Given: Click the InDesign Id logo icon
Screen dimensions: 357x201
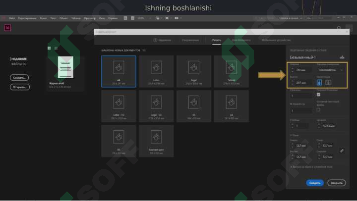Looking at the screenshot, I should coord(7,28).
